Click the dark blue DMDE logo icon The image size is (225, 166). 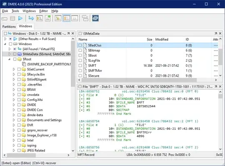[95, 18]
